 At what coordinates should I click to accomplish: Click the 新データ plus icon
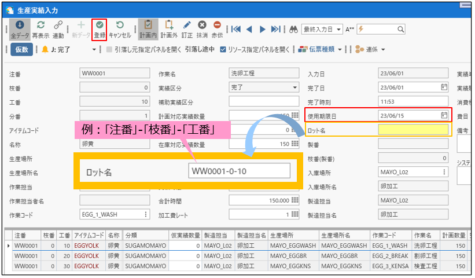81,30
